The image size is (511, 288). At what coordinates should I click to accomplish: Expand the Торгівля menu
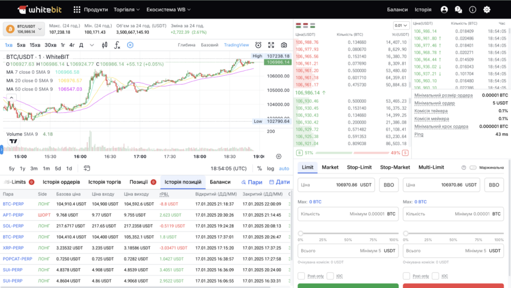(127, 10)
